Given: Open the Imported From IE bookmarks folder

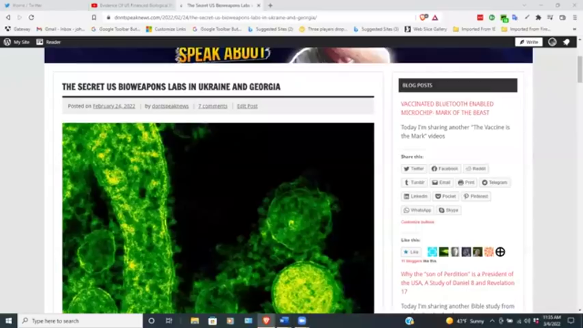Looking at the screenshot, I should tap(474, 29).
